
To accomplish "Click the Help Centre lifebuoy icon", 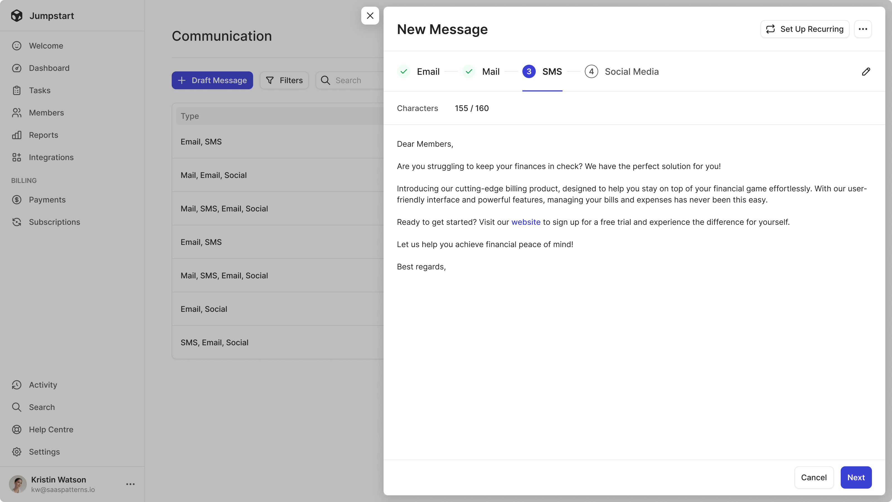I will point(17,429).
